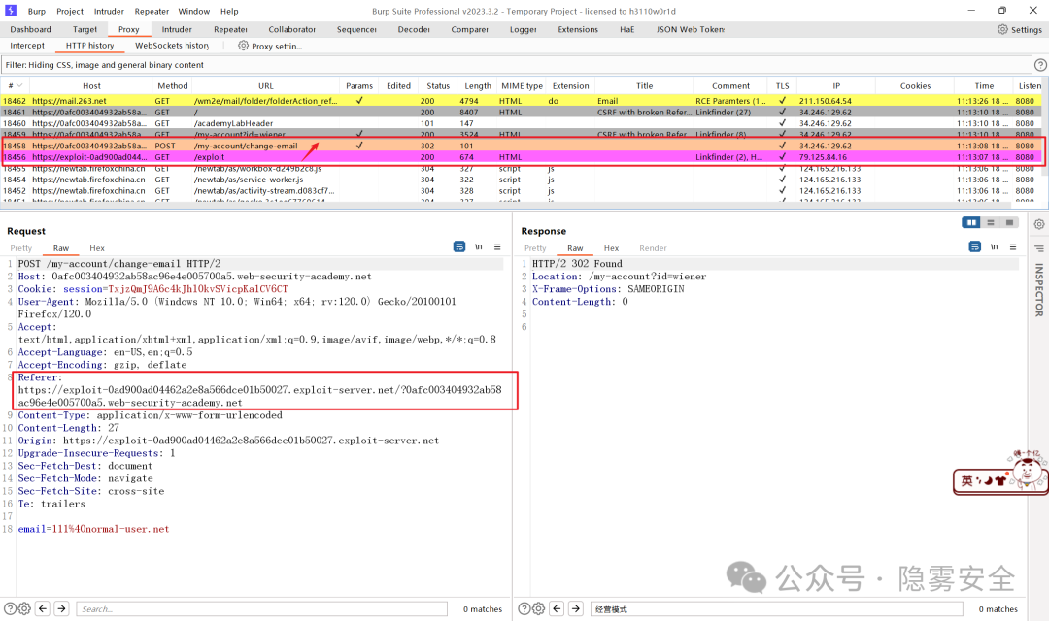Switch to the Comparer tab
The height and width of the screenshot is (621, 1049).
[469, 29]
